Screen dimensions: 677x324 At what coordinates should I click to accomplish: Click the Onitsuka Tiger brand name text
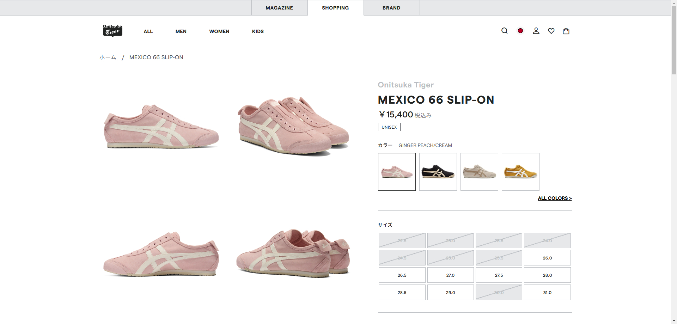point(405,85)
